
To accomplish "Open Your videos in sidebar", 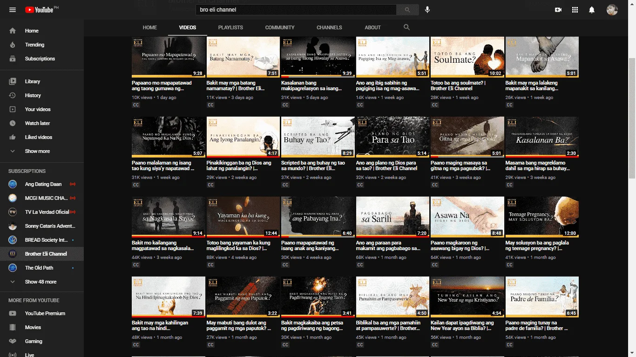I will (42, 109).
